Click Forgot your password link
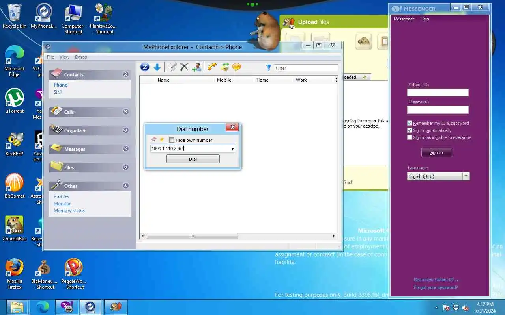 coord(436,287)
